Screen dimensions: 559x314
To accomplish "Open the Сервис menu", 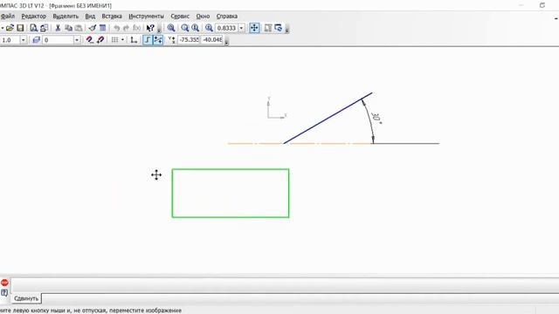I will pos(180,16).
